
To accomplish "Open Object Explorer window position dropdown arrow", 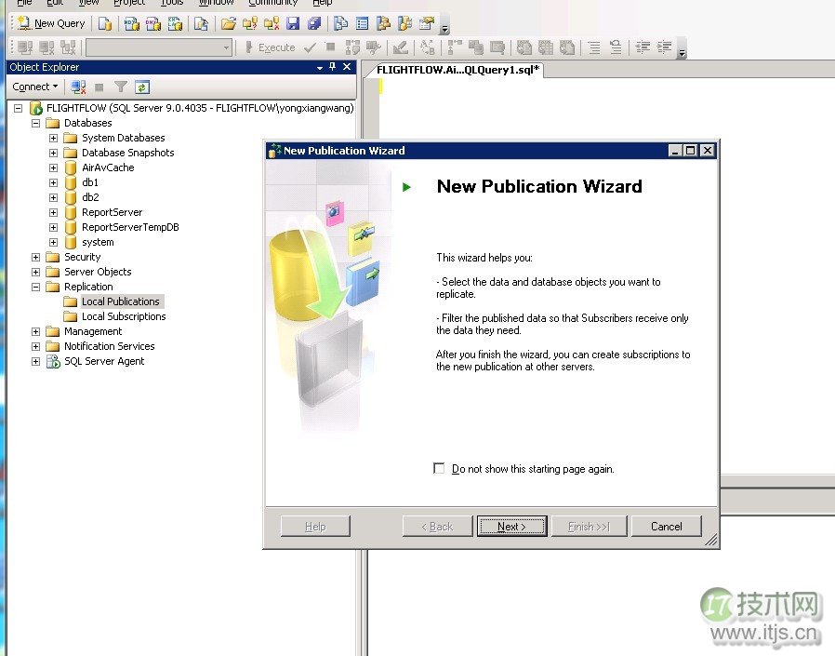I will pyautogui.click(x=320, y=67).
